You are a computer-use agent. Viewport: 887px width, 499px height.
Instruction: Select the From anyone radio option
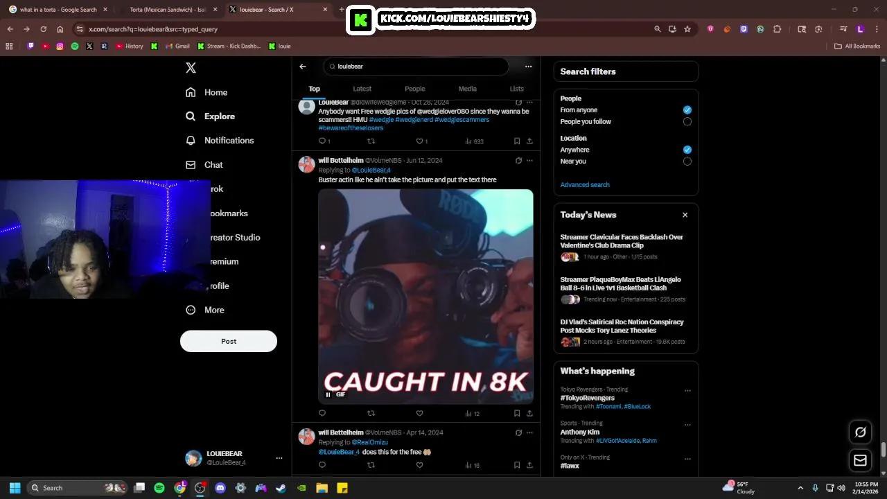(687, 110)
